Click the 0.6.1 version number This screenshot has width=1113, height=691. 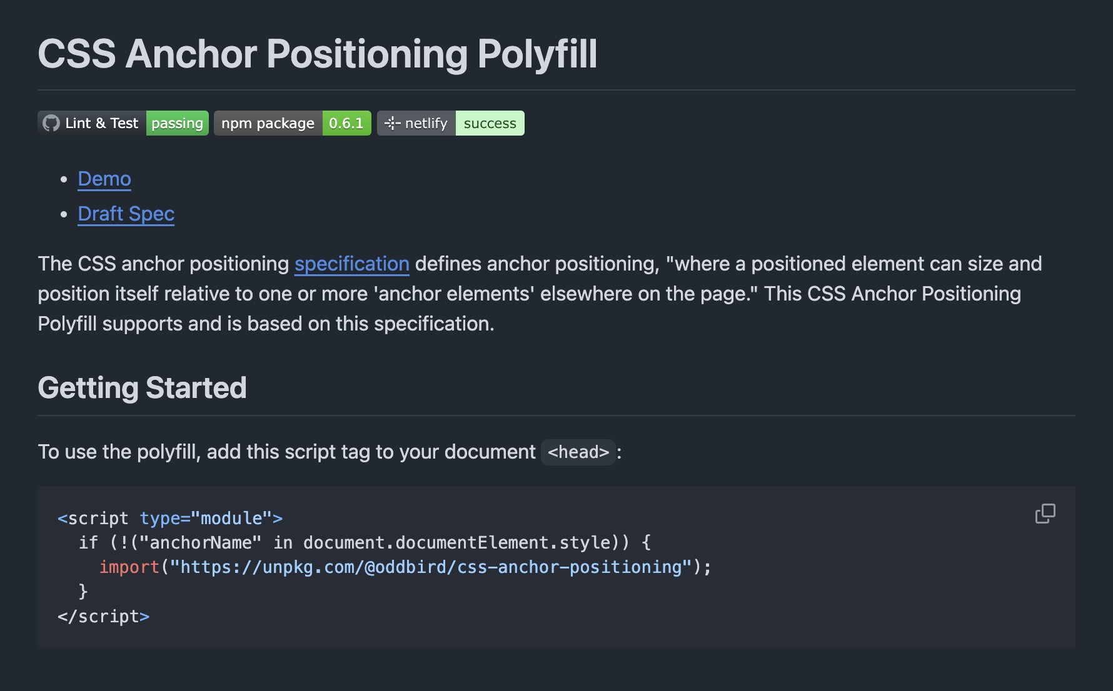[x=346, y=123]
